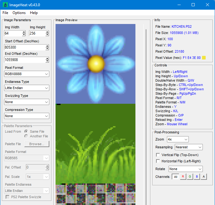
Task: Decrease Img Height with the down arrow
Action: pyautogui.click(x=47, y=35)
